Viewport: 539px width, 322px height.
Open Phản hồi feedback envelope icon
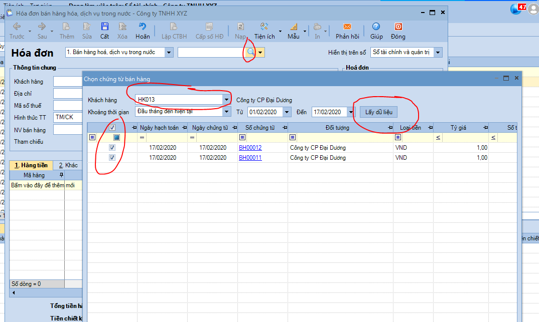pyautogui.click(x=347, y=27)
